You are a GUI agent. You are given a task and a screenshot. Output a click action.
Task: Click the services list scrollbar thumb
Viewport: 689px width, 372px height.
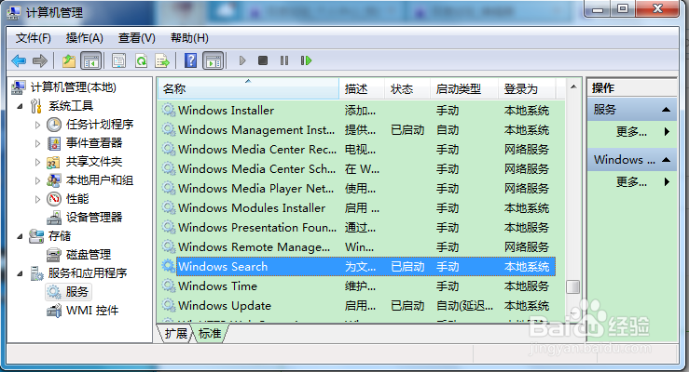(x=573, y=286)
